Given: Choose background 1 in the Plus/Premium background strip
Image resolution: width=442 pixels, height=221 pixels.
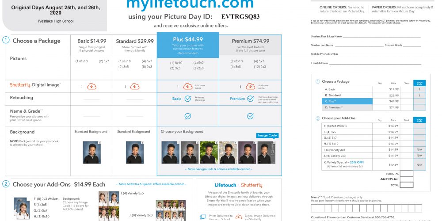Looking at the screenshot, I should (x=171, y=152).
